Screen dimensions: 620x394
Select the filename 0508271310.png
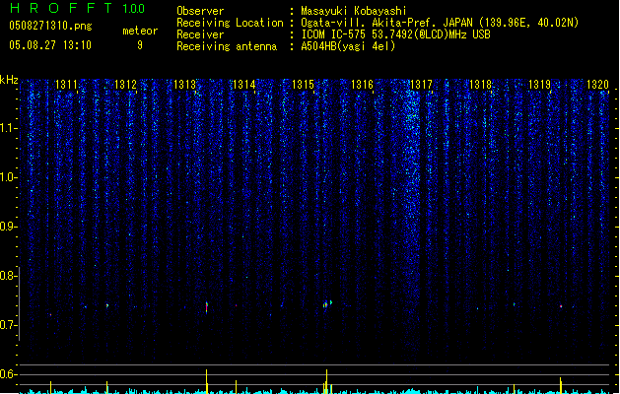(x=50, y=26)
